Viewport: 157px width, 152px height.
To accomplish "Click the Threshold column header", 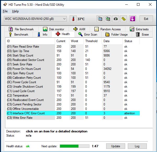I will pyautogui.click(x=93, y=41).
